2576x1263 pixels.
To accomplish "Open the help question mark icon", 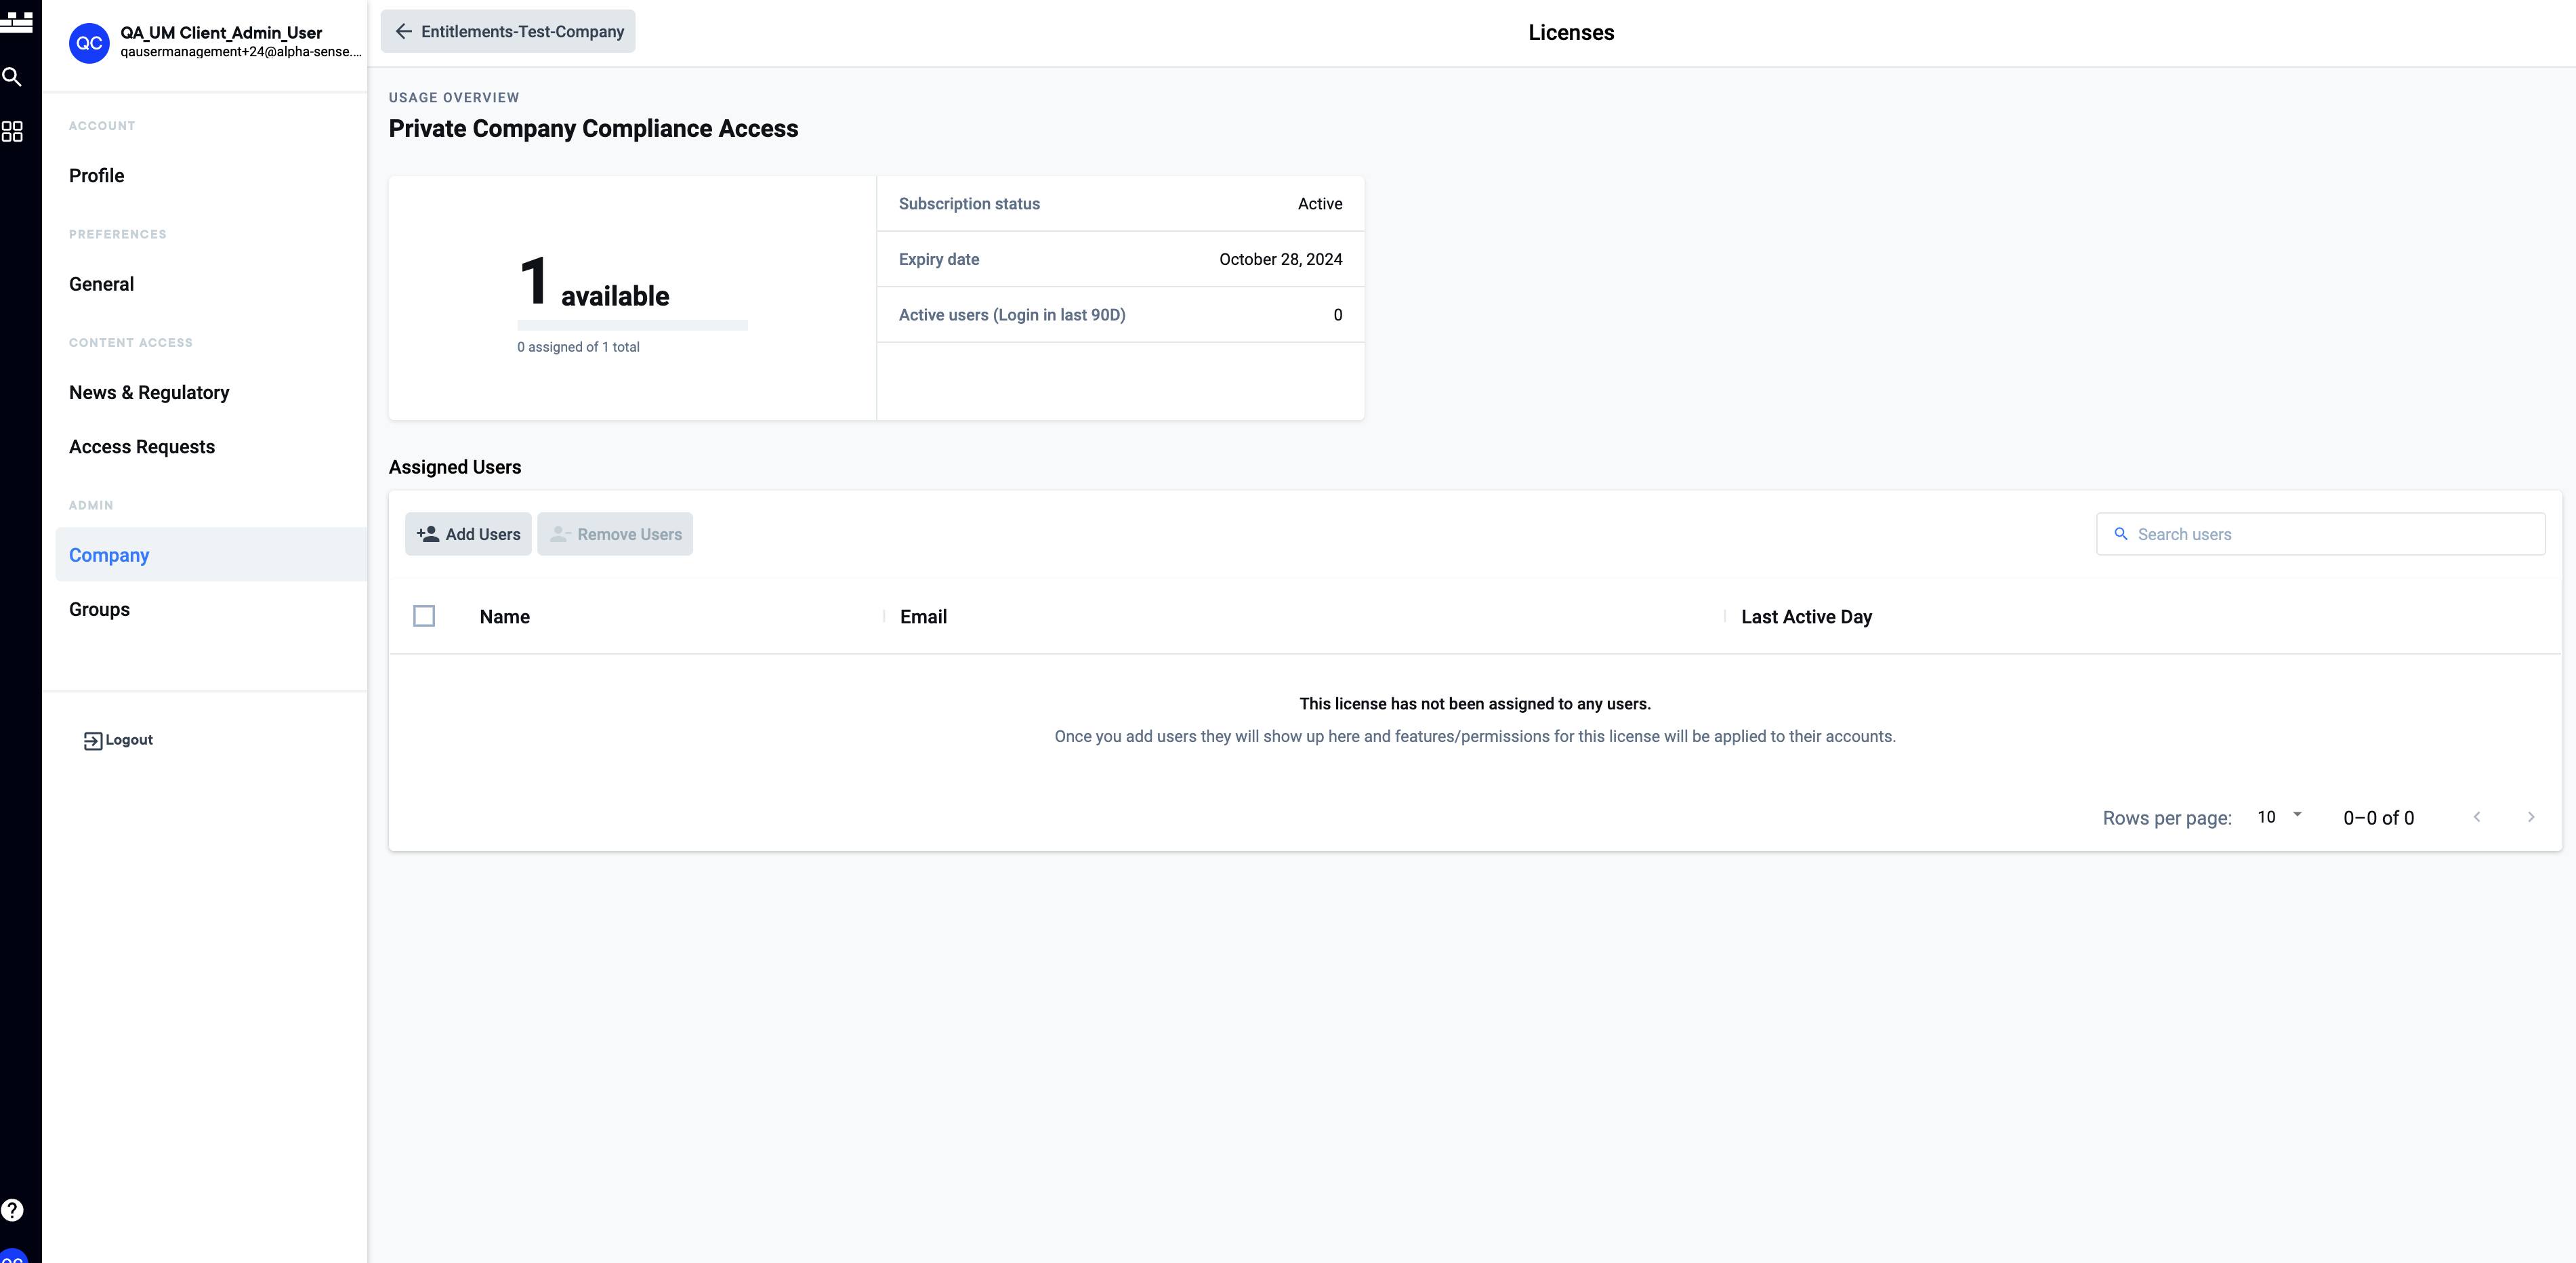I will click(x=12, y=1210).
